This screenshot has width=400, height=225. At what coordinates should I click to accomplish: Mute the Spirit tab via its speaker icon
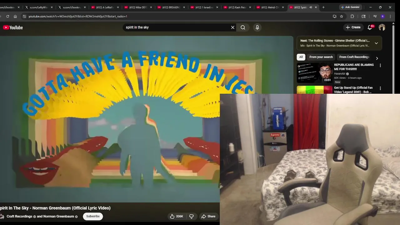[311, 7]
